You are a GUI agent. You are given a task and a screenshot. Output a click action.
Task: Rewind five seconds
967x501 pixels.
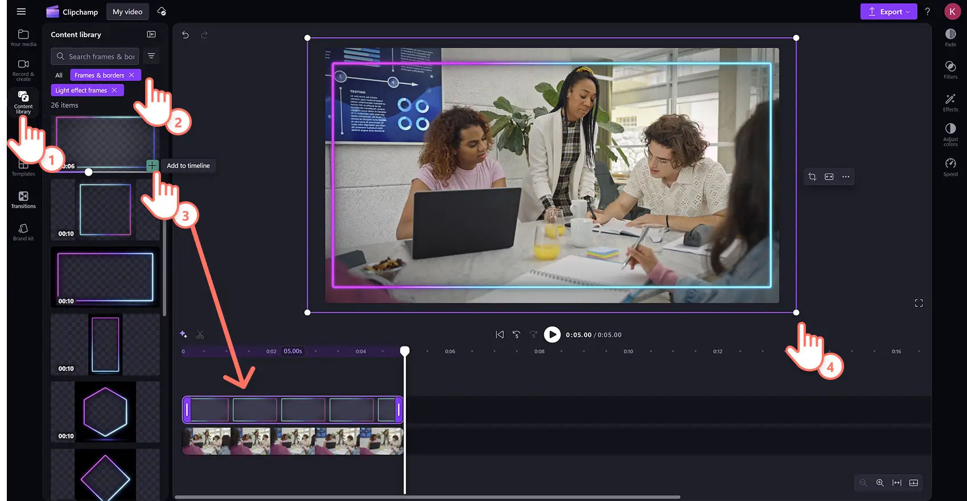(x=517, y=335)
